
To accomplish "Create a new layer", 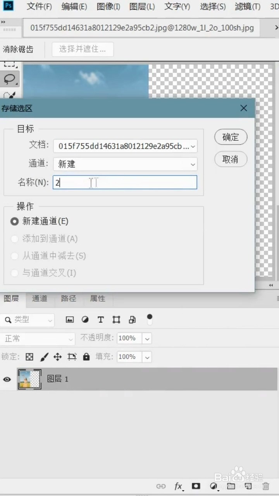I will click(x=248, y=486).
